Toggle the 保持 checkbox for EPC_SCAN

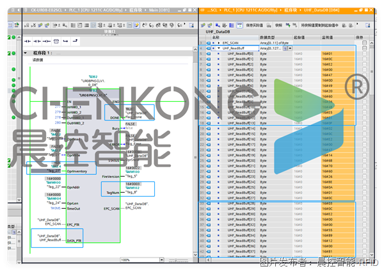coord(364,43)
